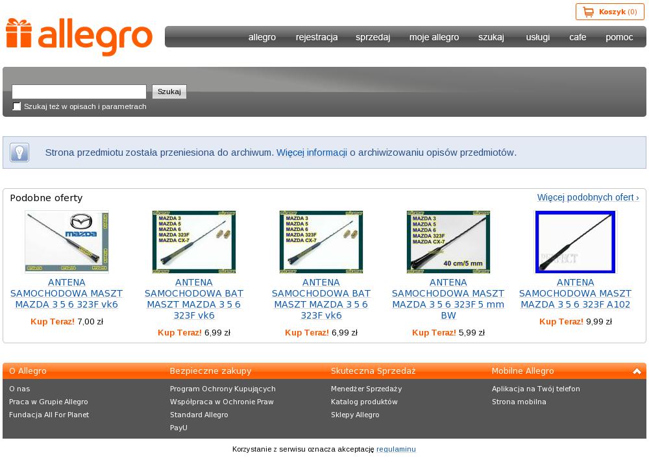This screenshot has width=649, height=462.
Task: Click the allegro gift logo
Action: (79, 36)
